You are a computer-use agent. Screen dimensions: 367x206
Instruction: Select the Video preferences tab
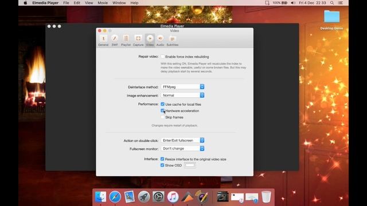(x=150, y=41)
